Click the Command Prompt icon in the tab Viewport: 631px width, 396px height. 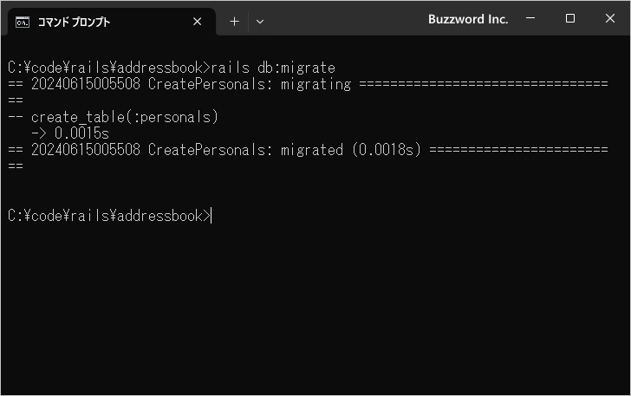click(x=23, y=22)
